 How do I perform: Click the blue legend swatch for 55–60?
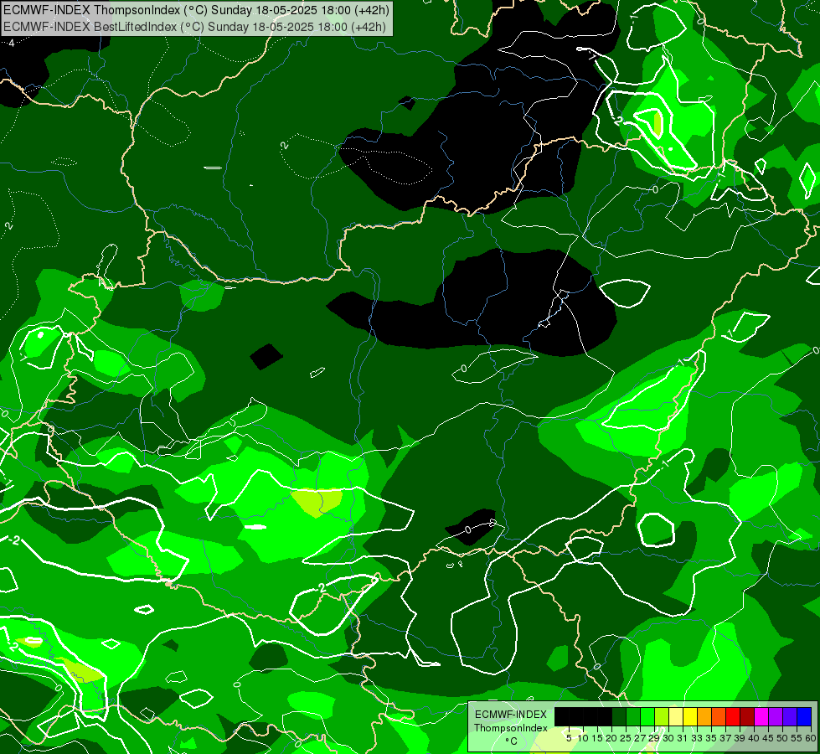click(803, 716)
